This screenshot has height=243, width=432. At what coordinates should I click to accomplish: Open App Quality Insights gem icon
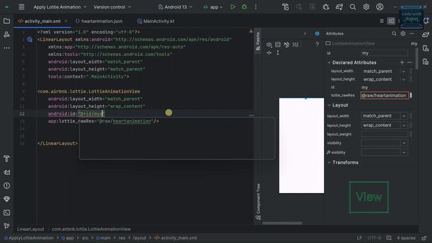pos(7,199)
